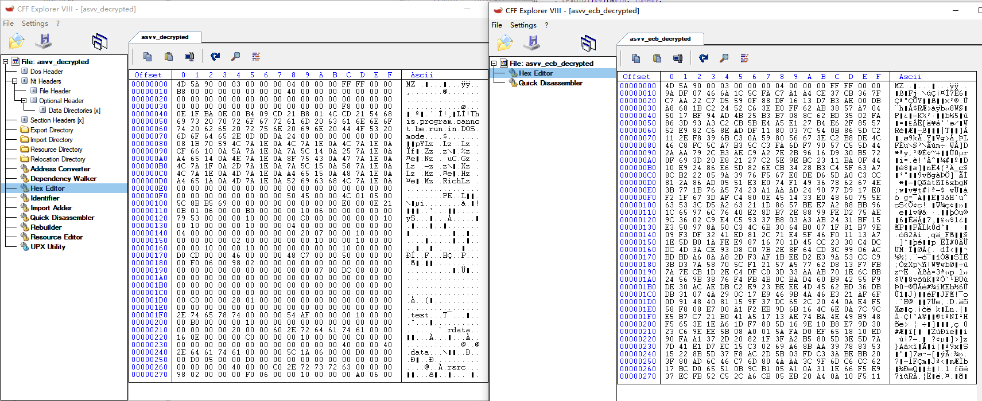Open the Settings menu in left window
The image size is (982, 401).
pos(35,23)
